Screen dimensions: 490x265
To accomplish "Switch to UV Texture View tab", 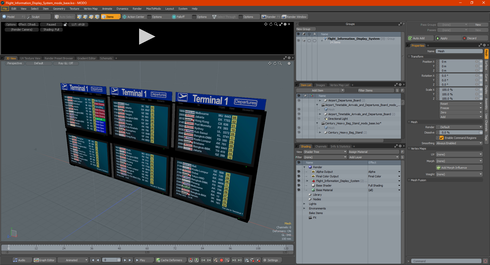I will pos(30,58).
